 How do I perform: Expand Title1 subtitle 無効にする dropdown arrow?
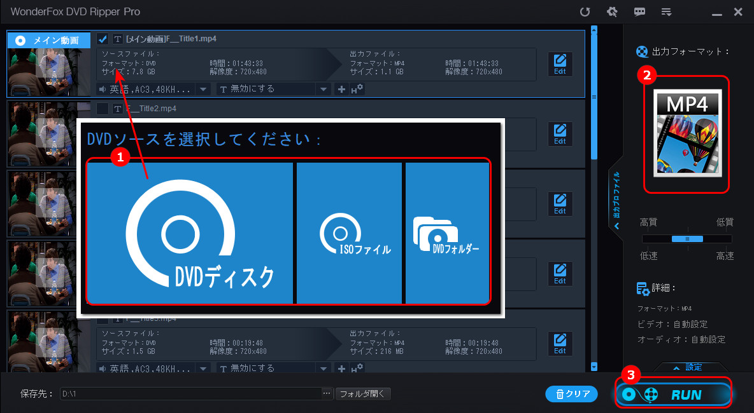tap(324, 89)
